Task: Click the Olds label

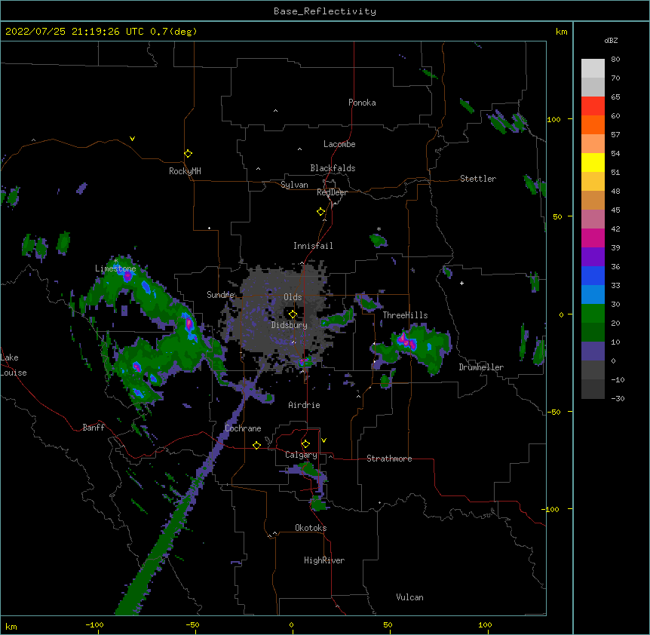Action: click(293, 297)
